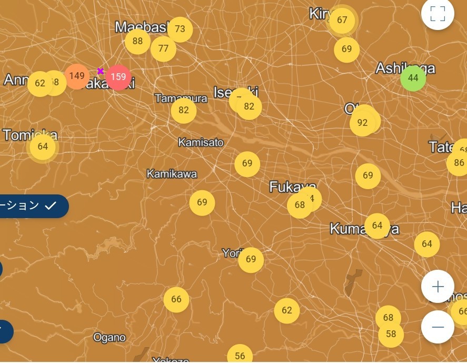Select the green 44 marker at Ashikaga
The image size is (467, 363).
413,79
